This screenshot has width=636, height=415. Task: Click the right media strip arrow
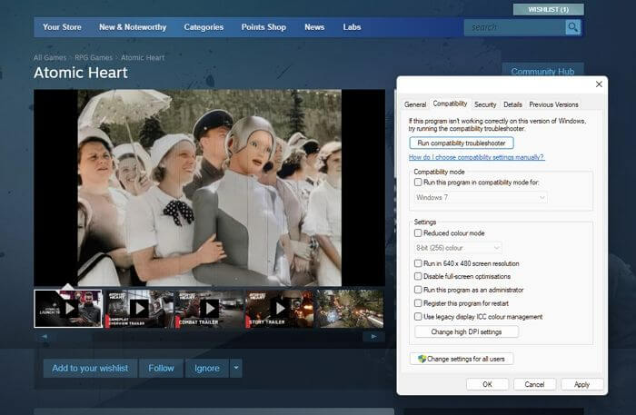point(373,336)
